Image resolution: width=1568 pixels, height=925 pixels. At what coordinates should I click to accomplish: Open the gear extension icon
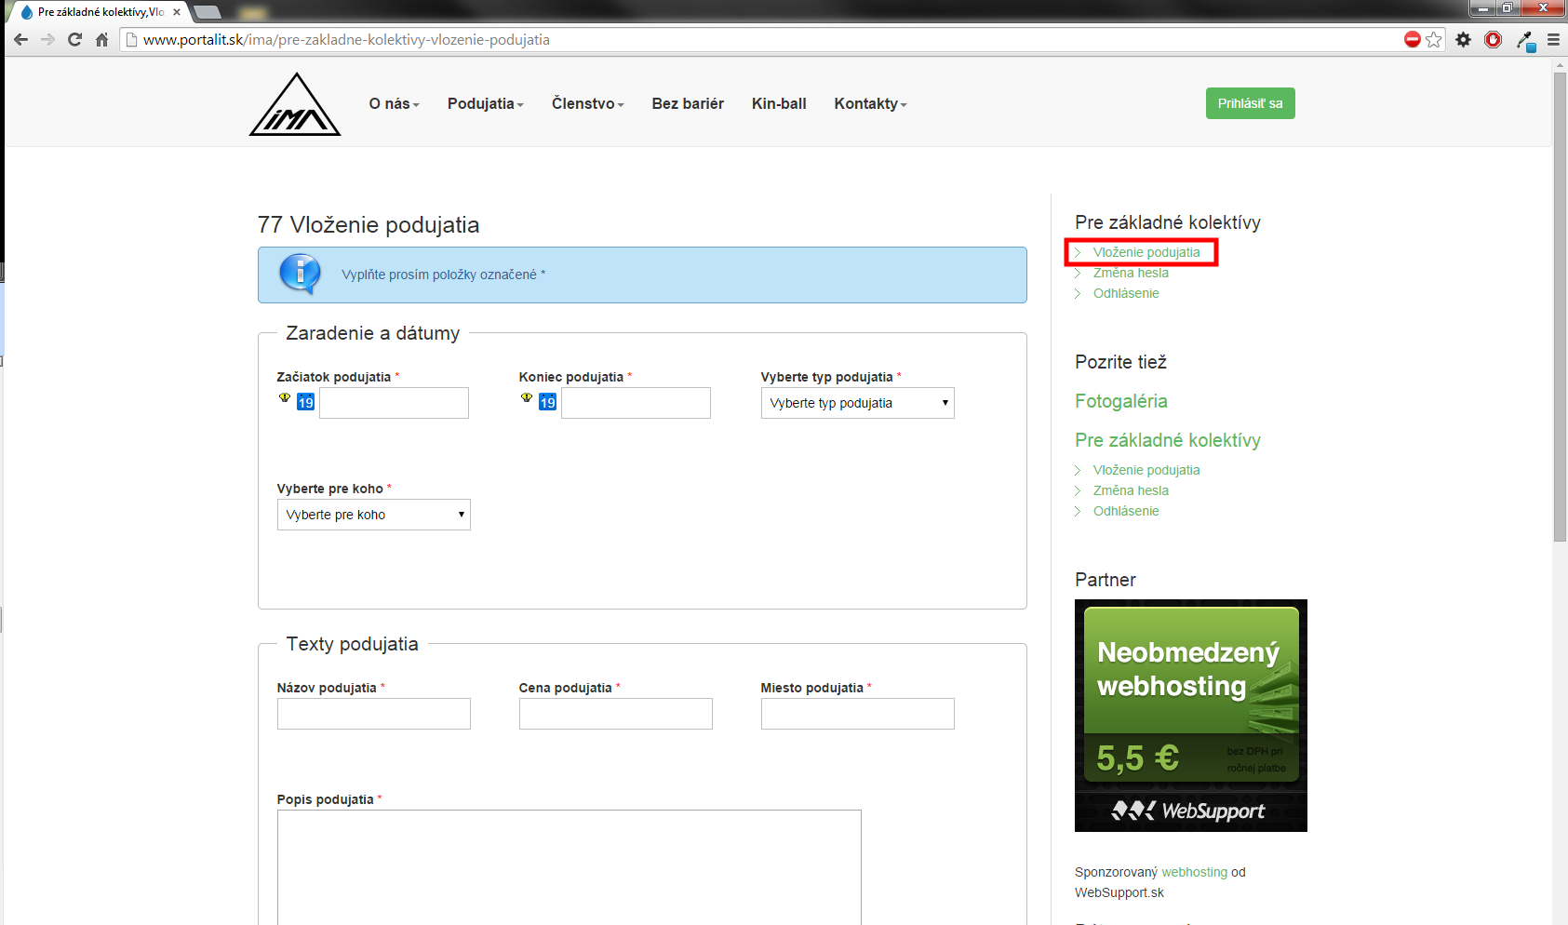pos(1464,39)
